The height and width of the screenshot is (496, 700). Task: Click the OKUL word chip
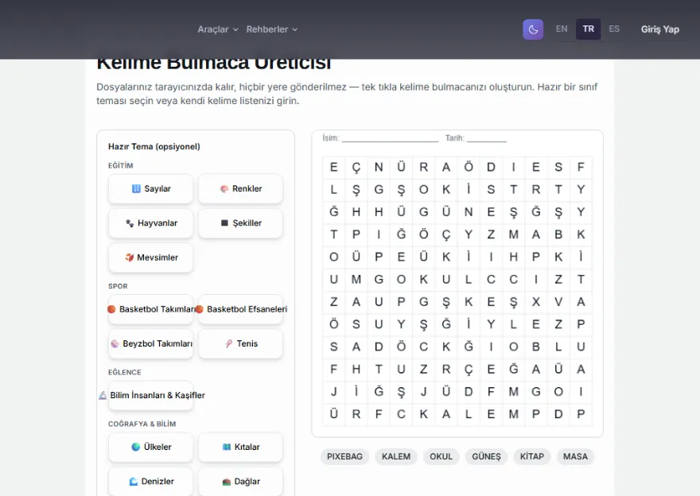(441, 457)
